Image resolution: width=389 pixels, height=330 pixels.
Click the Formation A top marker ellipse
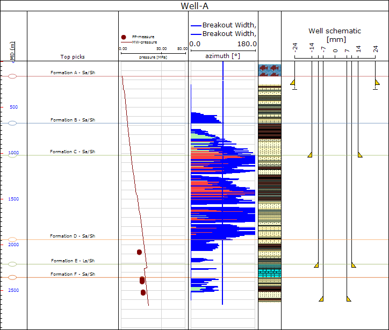[12, 76]
